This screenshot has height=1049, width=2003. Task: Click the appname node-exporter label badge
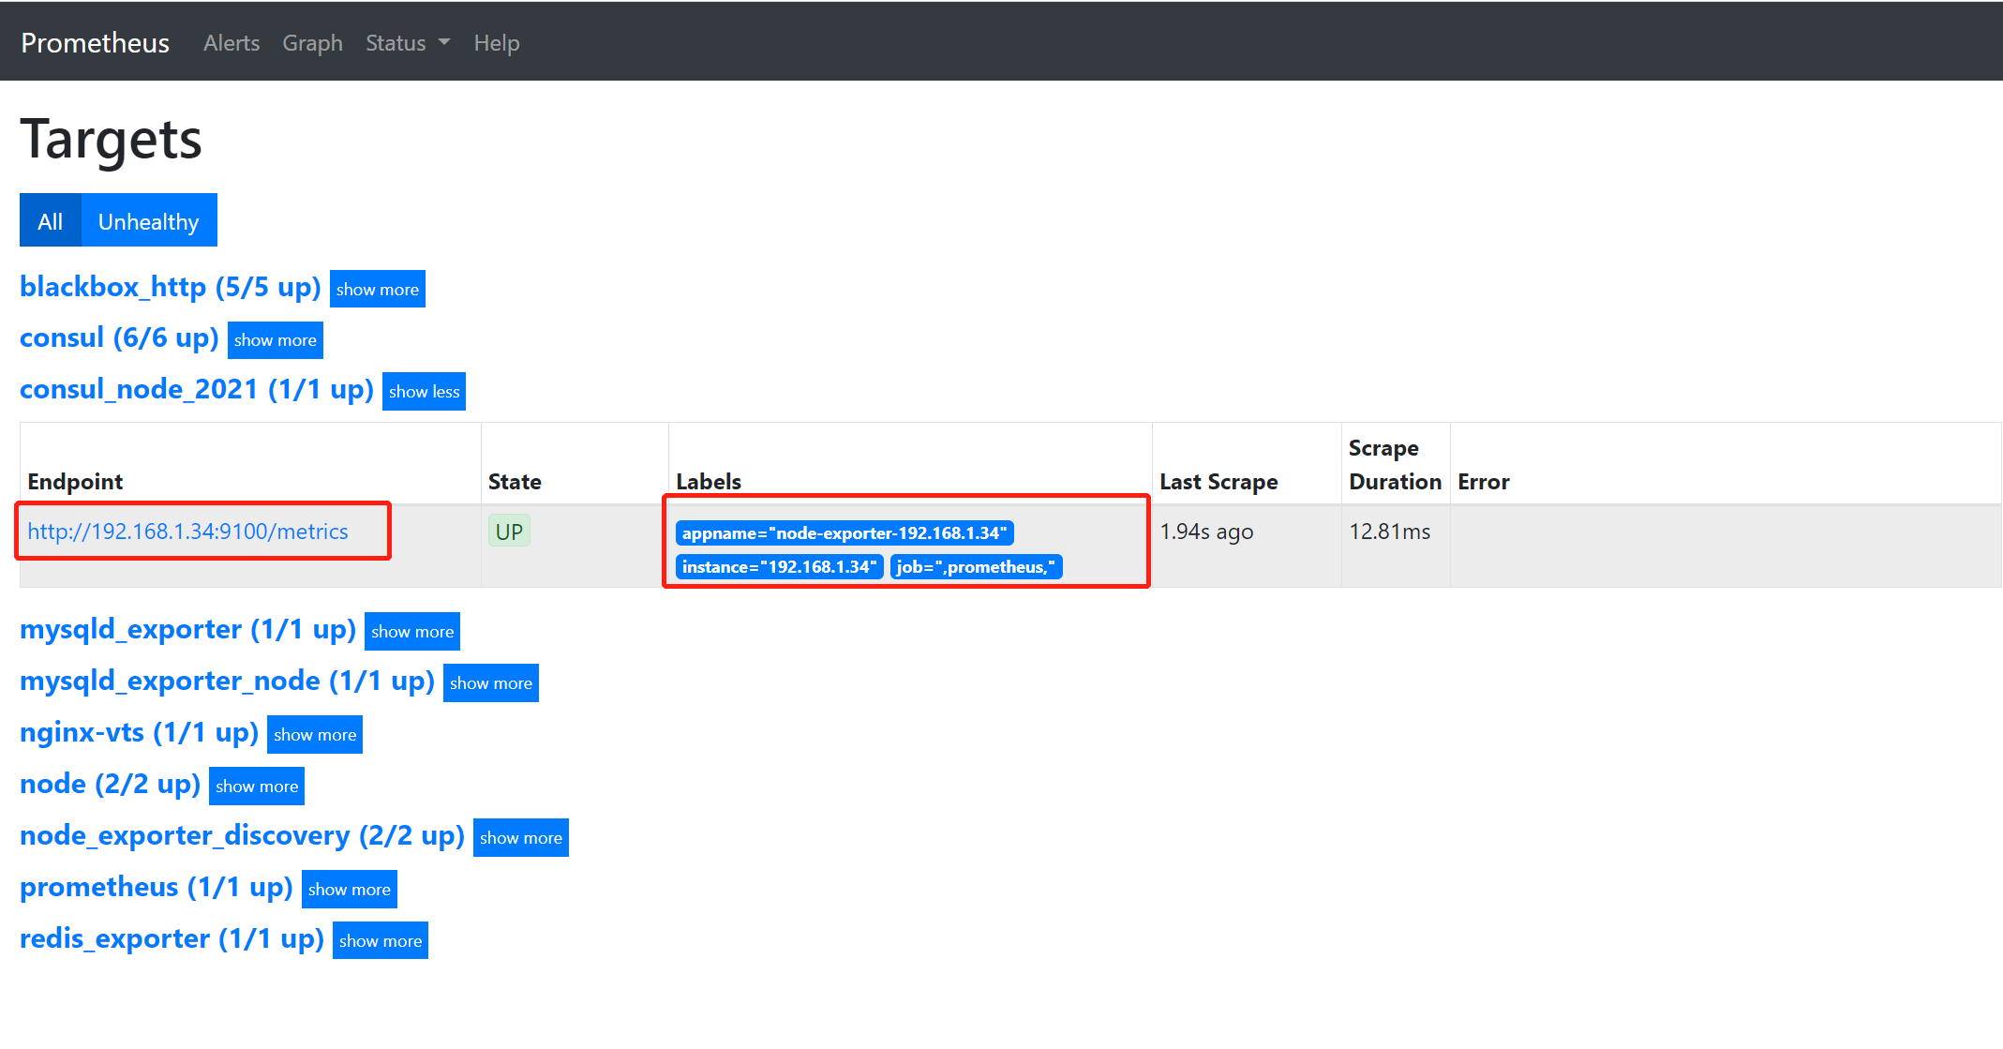845,533
